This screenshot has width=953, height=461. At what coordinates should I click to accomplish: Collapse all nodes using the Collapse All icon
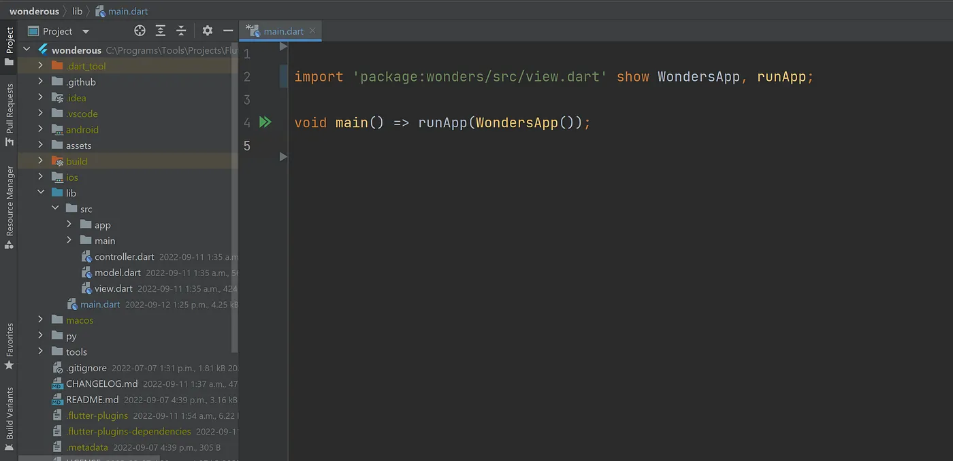pyautogui.click(x=180, y=30)
